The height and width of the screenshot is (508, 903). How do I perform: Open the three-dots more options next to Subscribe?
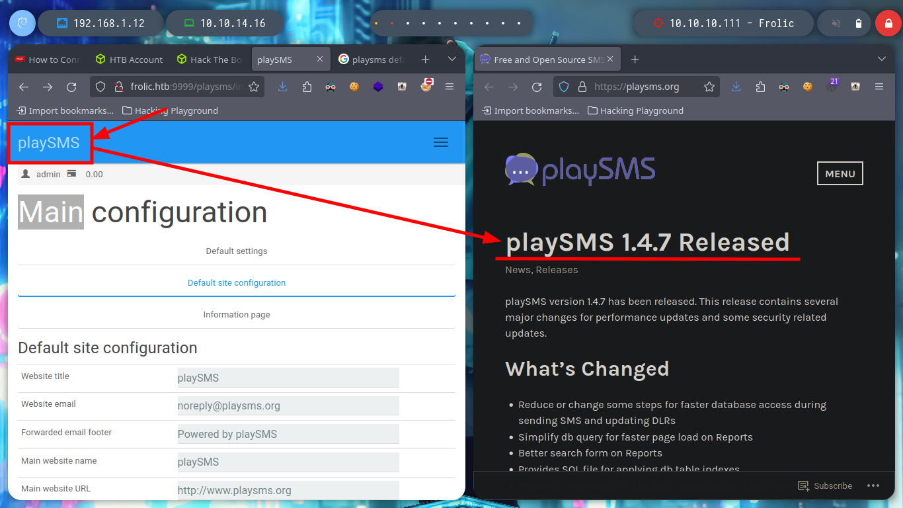(x=873, y=486)
